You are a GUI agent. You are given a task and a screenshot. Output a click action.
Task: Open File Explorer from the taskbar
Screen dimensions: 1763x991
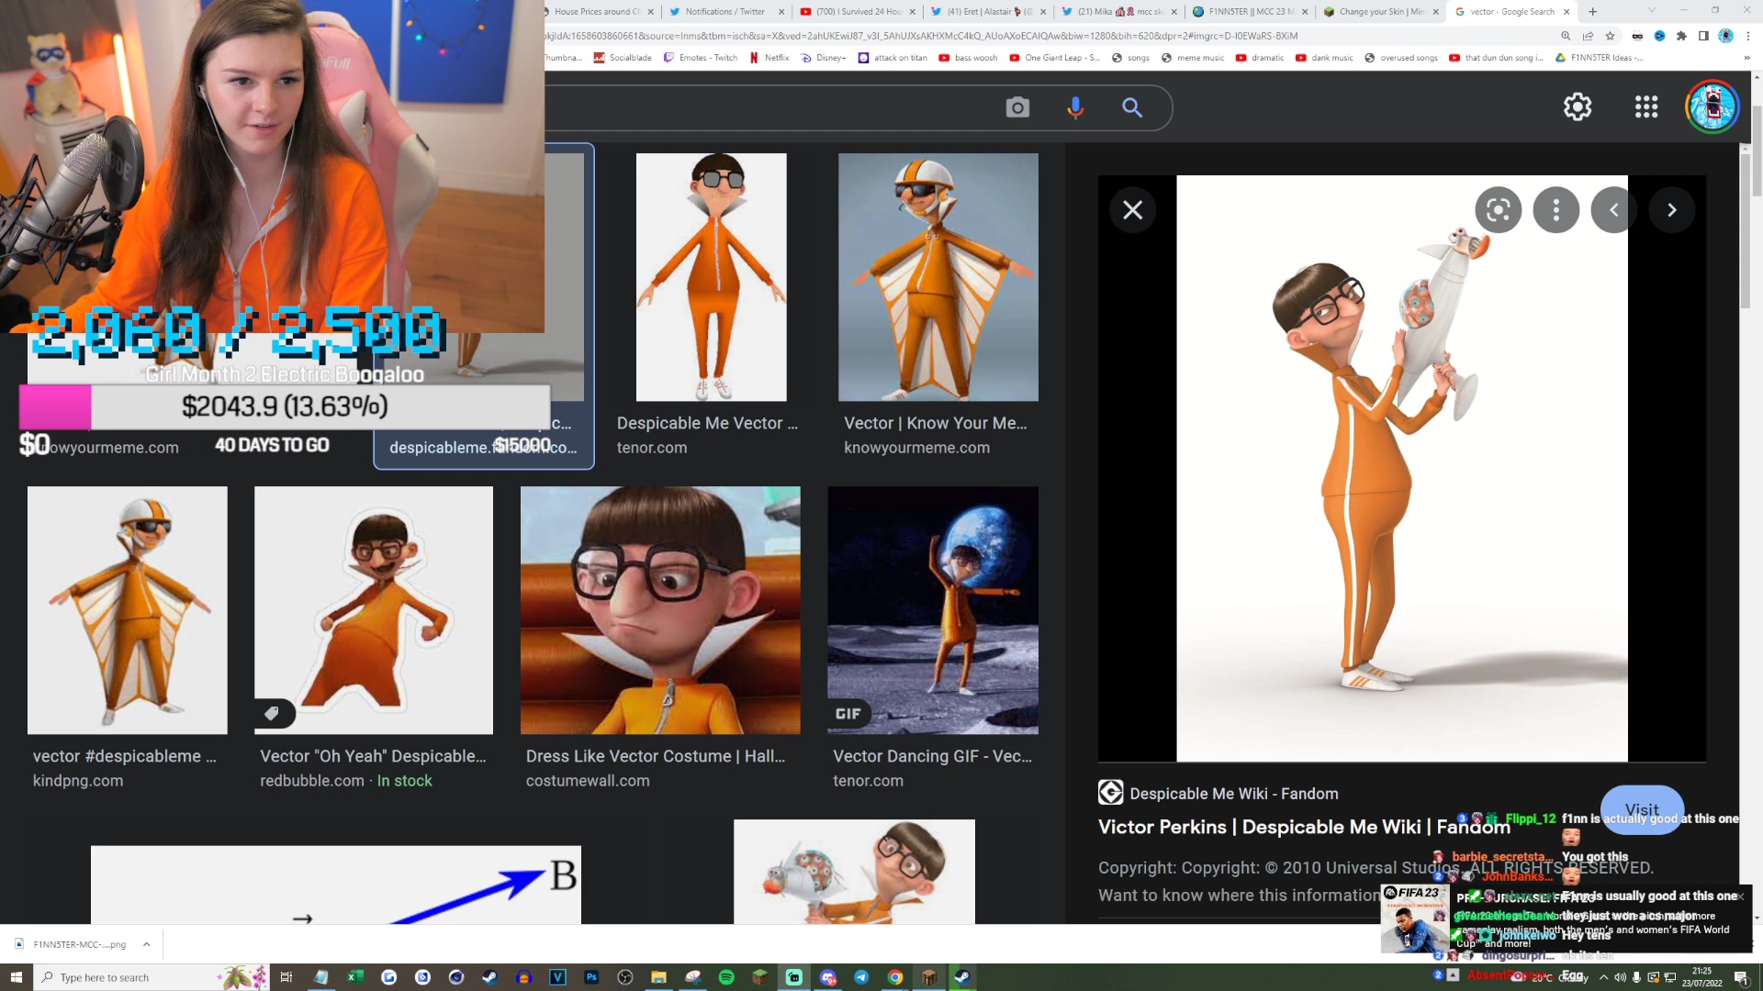658,977
